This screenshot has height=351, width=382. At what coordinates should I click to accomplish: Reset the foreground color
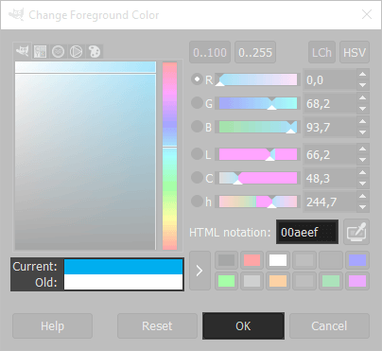point(157,326)
